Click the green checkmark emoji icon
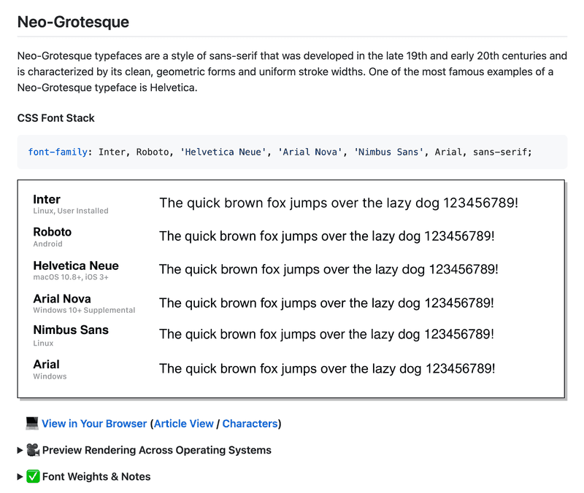Screen dimensions: 584x493 click(33, 476)
